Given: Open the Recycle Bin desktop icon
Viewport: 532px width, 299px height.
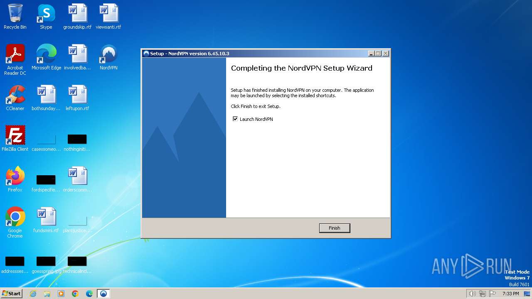Looking at the screenshot, I should click(15, 17).
